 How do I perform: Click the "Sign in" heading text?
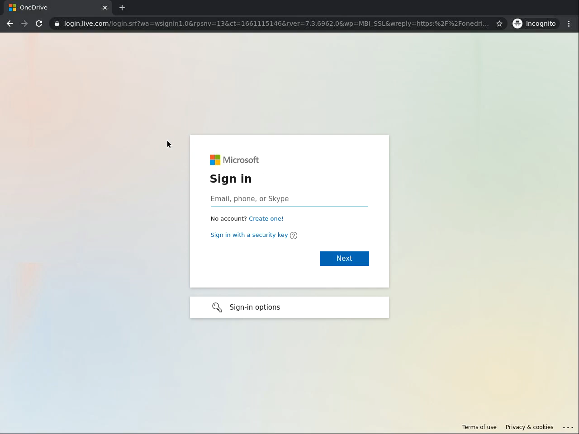(231, 179)
